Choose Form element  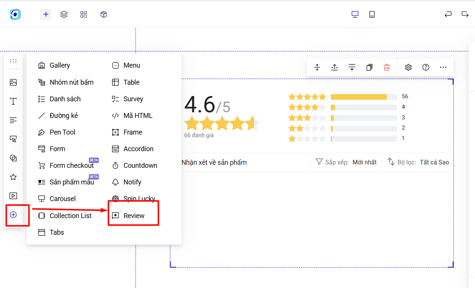[52, 149]
